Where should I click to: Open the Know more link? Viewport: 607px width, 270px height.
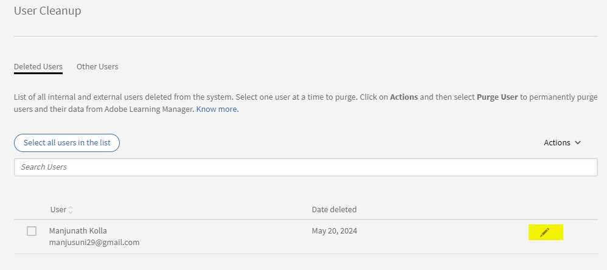pos(217,109)
